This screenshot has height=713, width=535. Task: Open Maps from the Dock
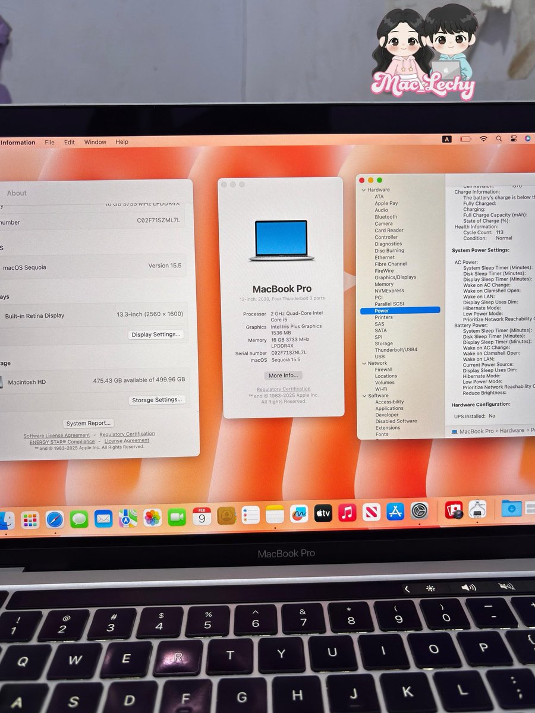[128, 518]
